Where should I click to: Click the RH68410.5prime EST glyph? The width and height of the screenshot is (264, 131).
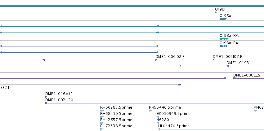coord(102,117)
